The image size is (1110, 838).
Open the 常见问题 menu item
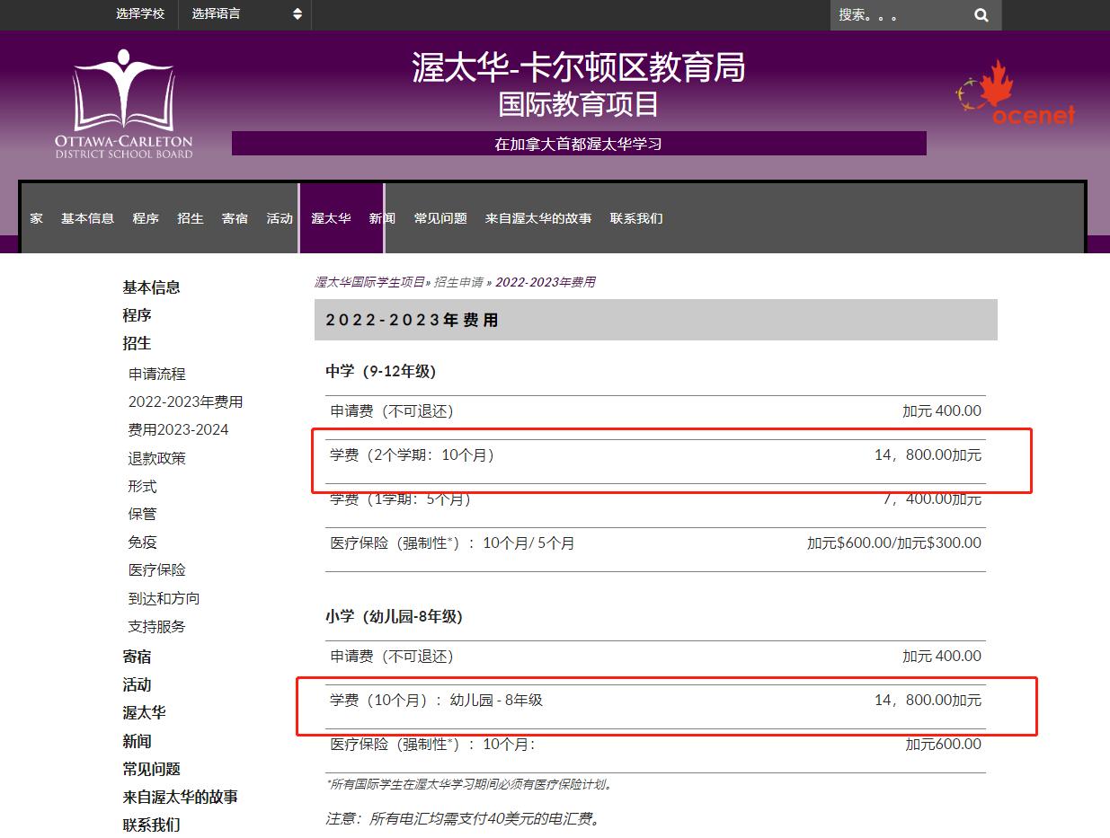pos(440,218)
